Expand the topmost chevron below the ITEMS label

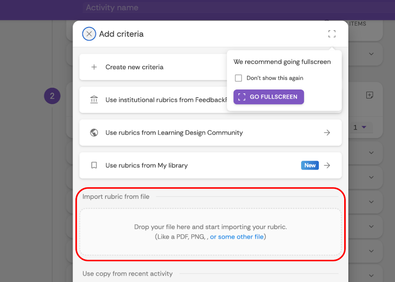point(371,54)
